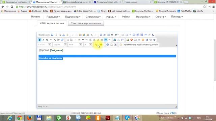This screenshot has width=216, height=121.
Task: Open the Статистика menu
Action: (x=93, y=17)
